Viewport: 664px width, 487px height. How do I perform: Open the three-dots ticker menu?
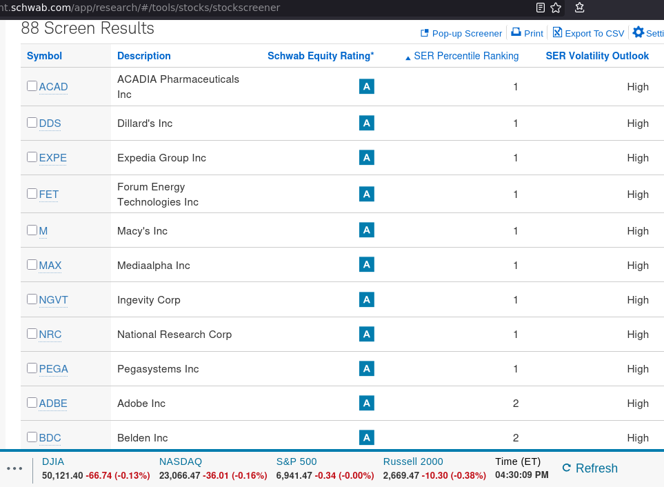14,468
